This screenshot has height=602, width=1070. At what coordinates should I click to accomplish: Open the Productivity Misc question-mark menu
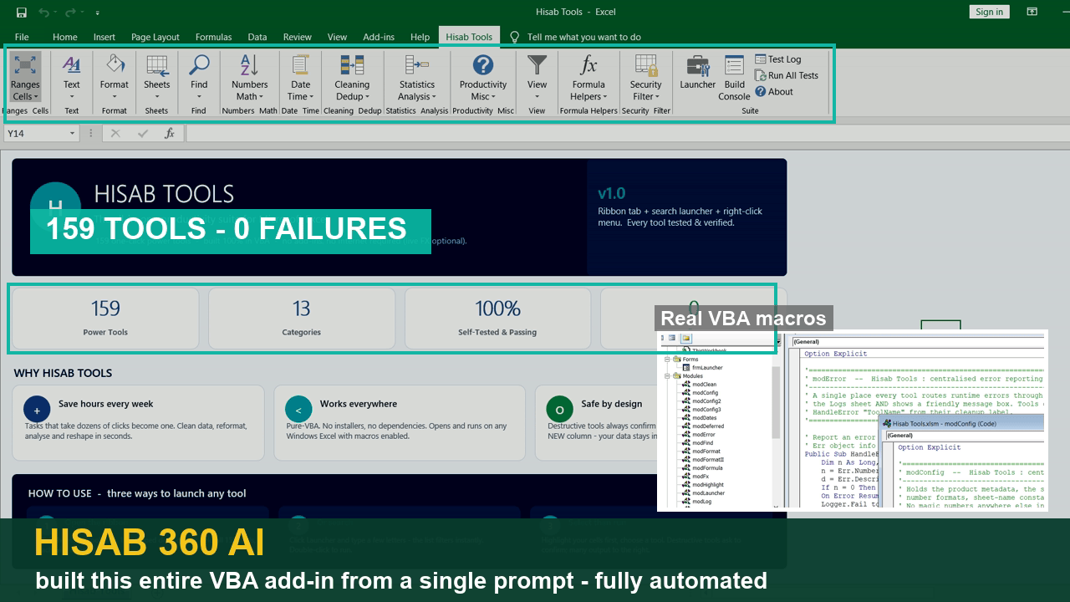(483, 78)
